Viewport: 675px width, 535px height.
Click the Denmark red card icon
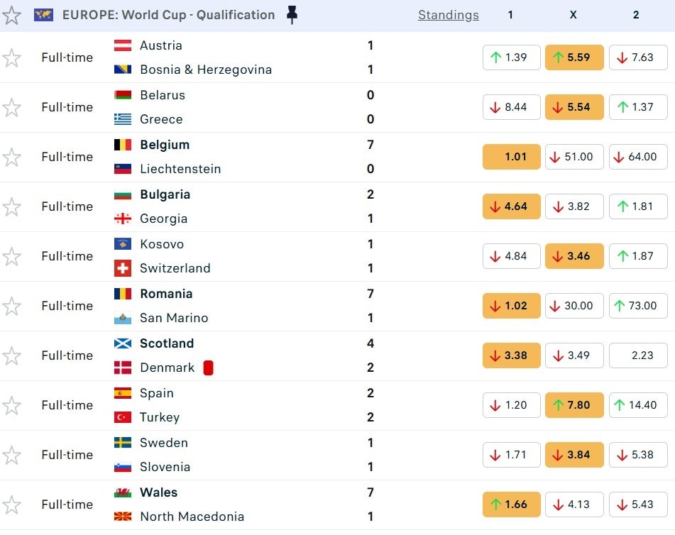(208, 368)
